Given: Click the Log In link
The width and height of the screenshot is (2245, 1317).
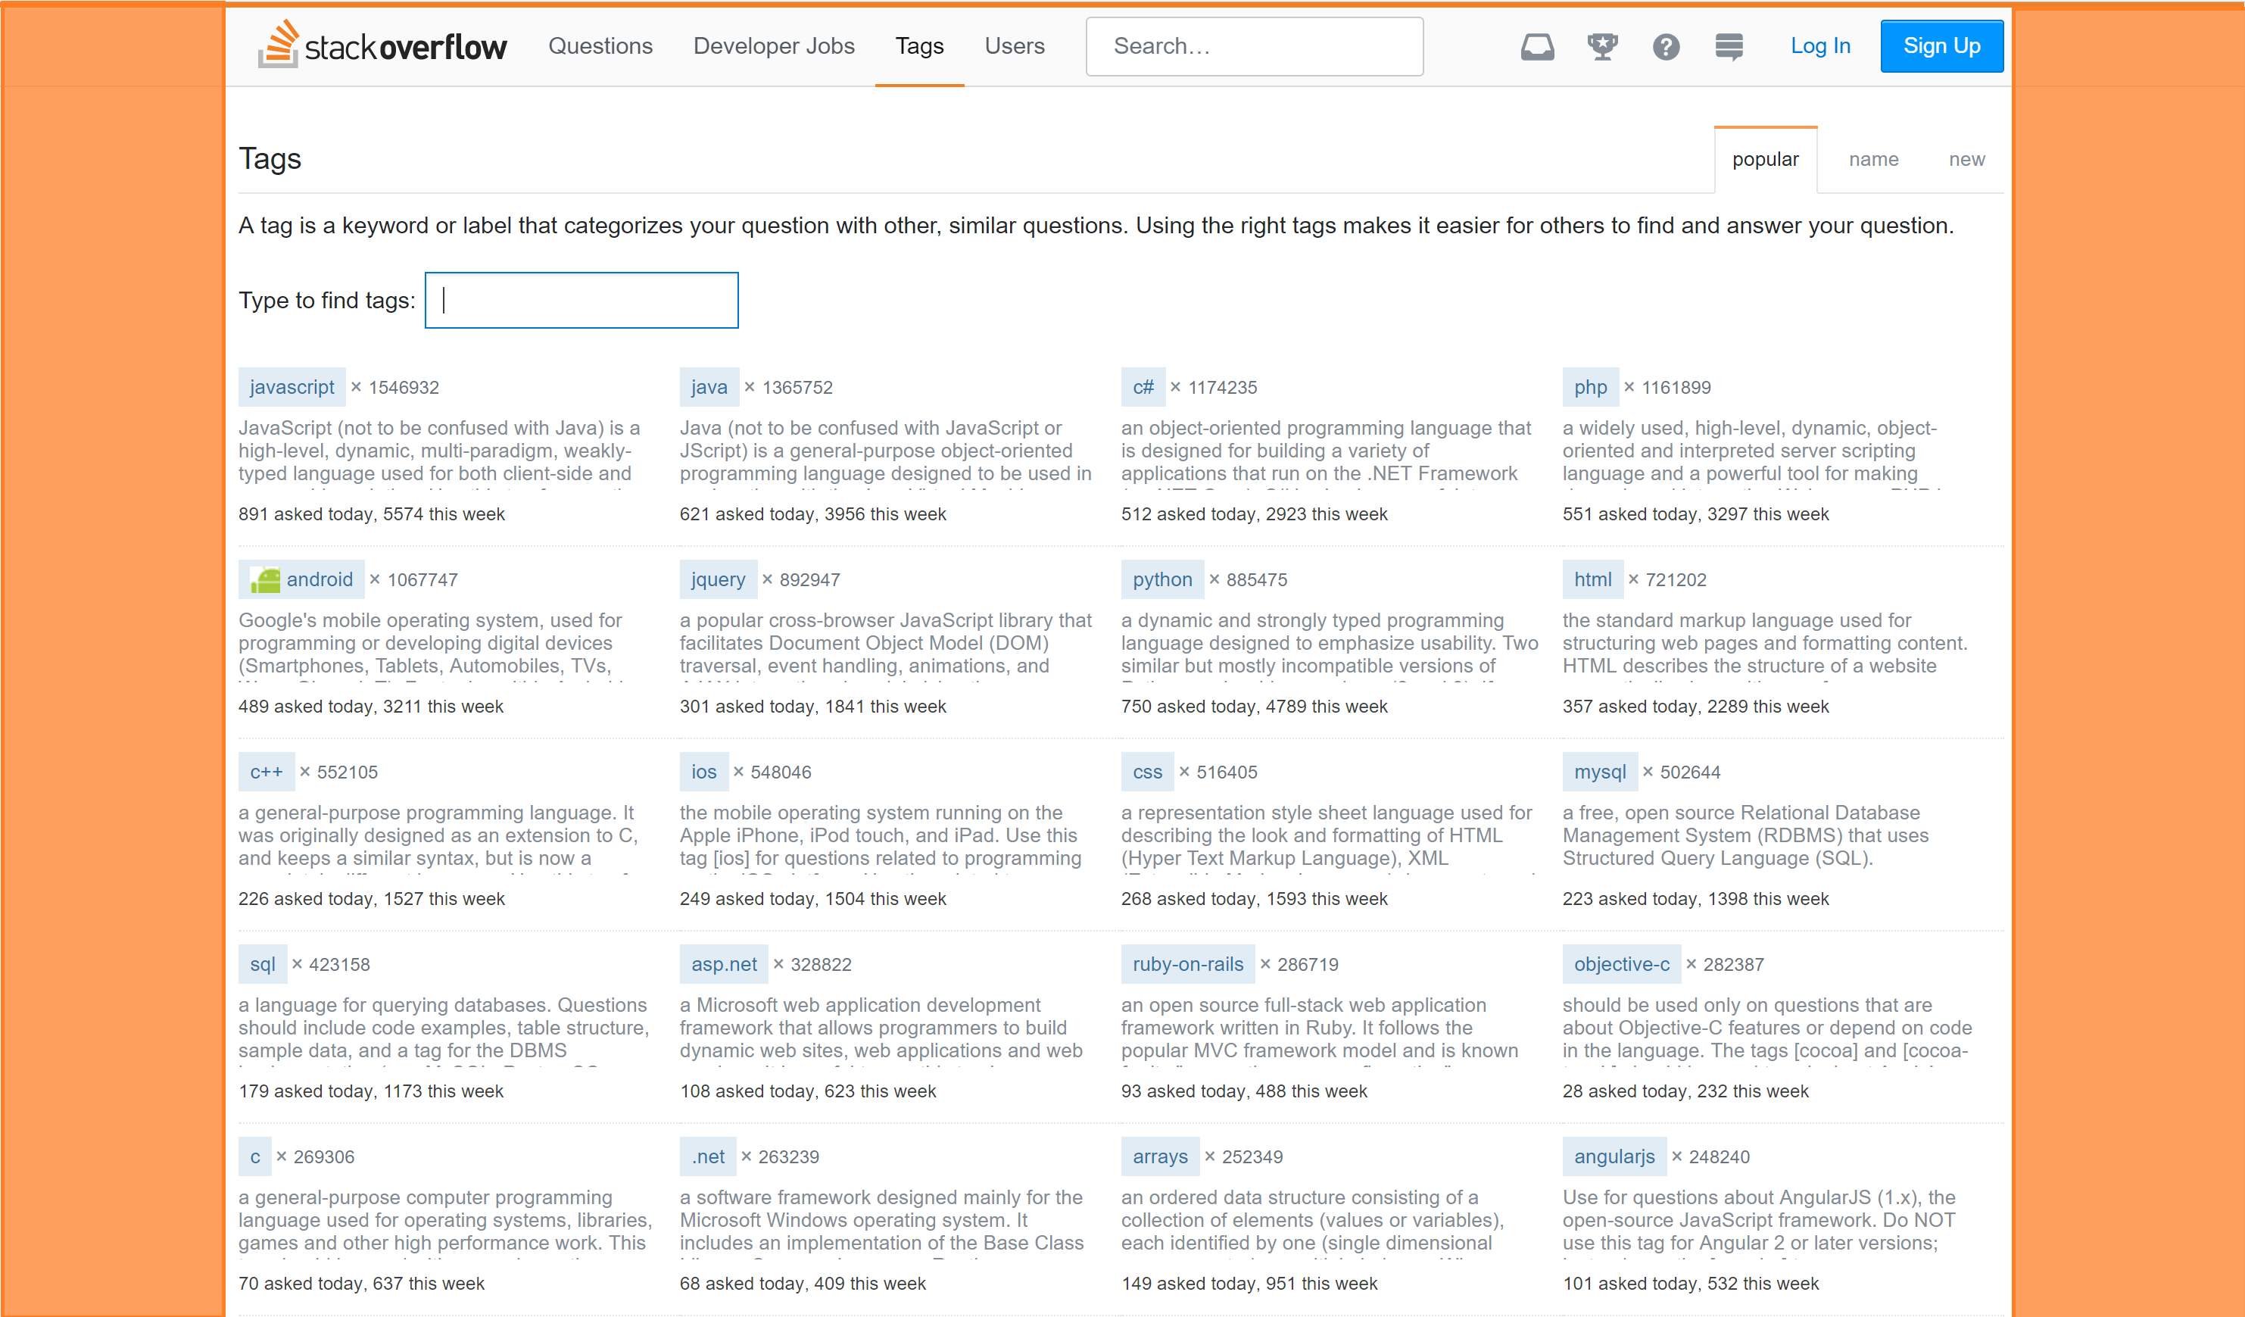Looking at the screenshot, I should pos(1820,46).
